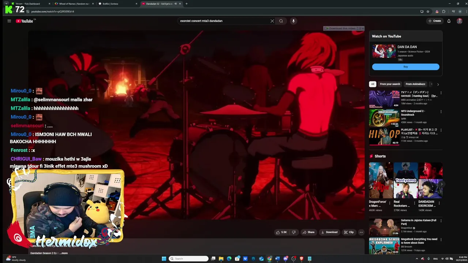
Task: Show hidden system tray icons
Action: tap(417, 259)
